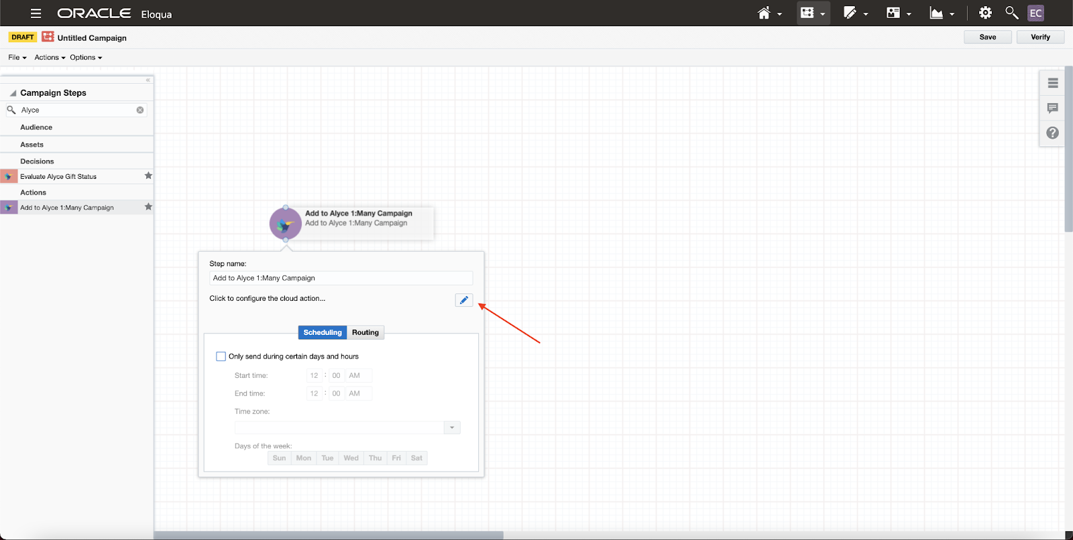
Task: Open the comments icon on right panel
Action: [x=1053, y=108]
